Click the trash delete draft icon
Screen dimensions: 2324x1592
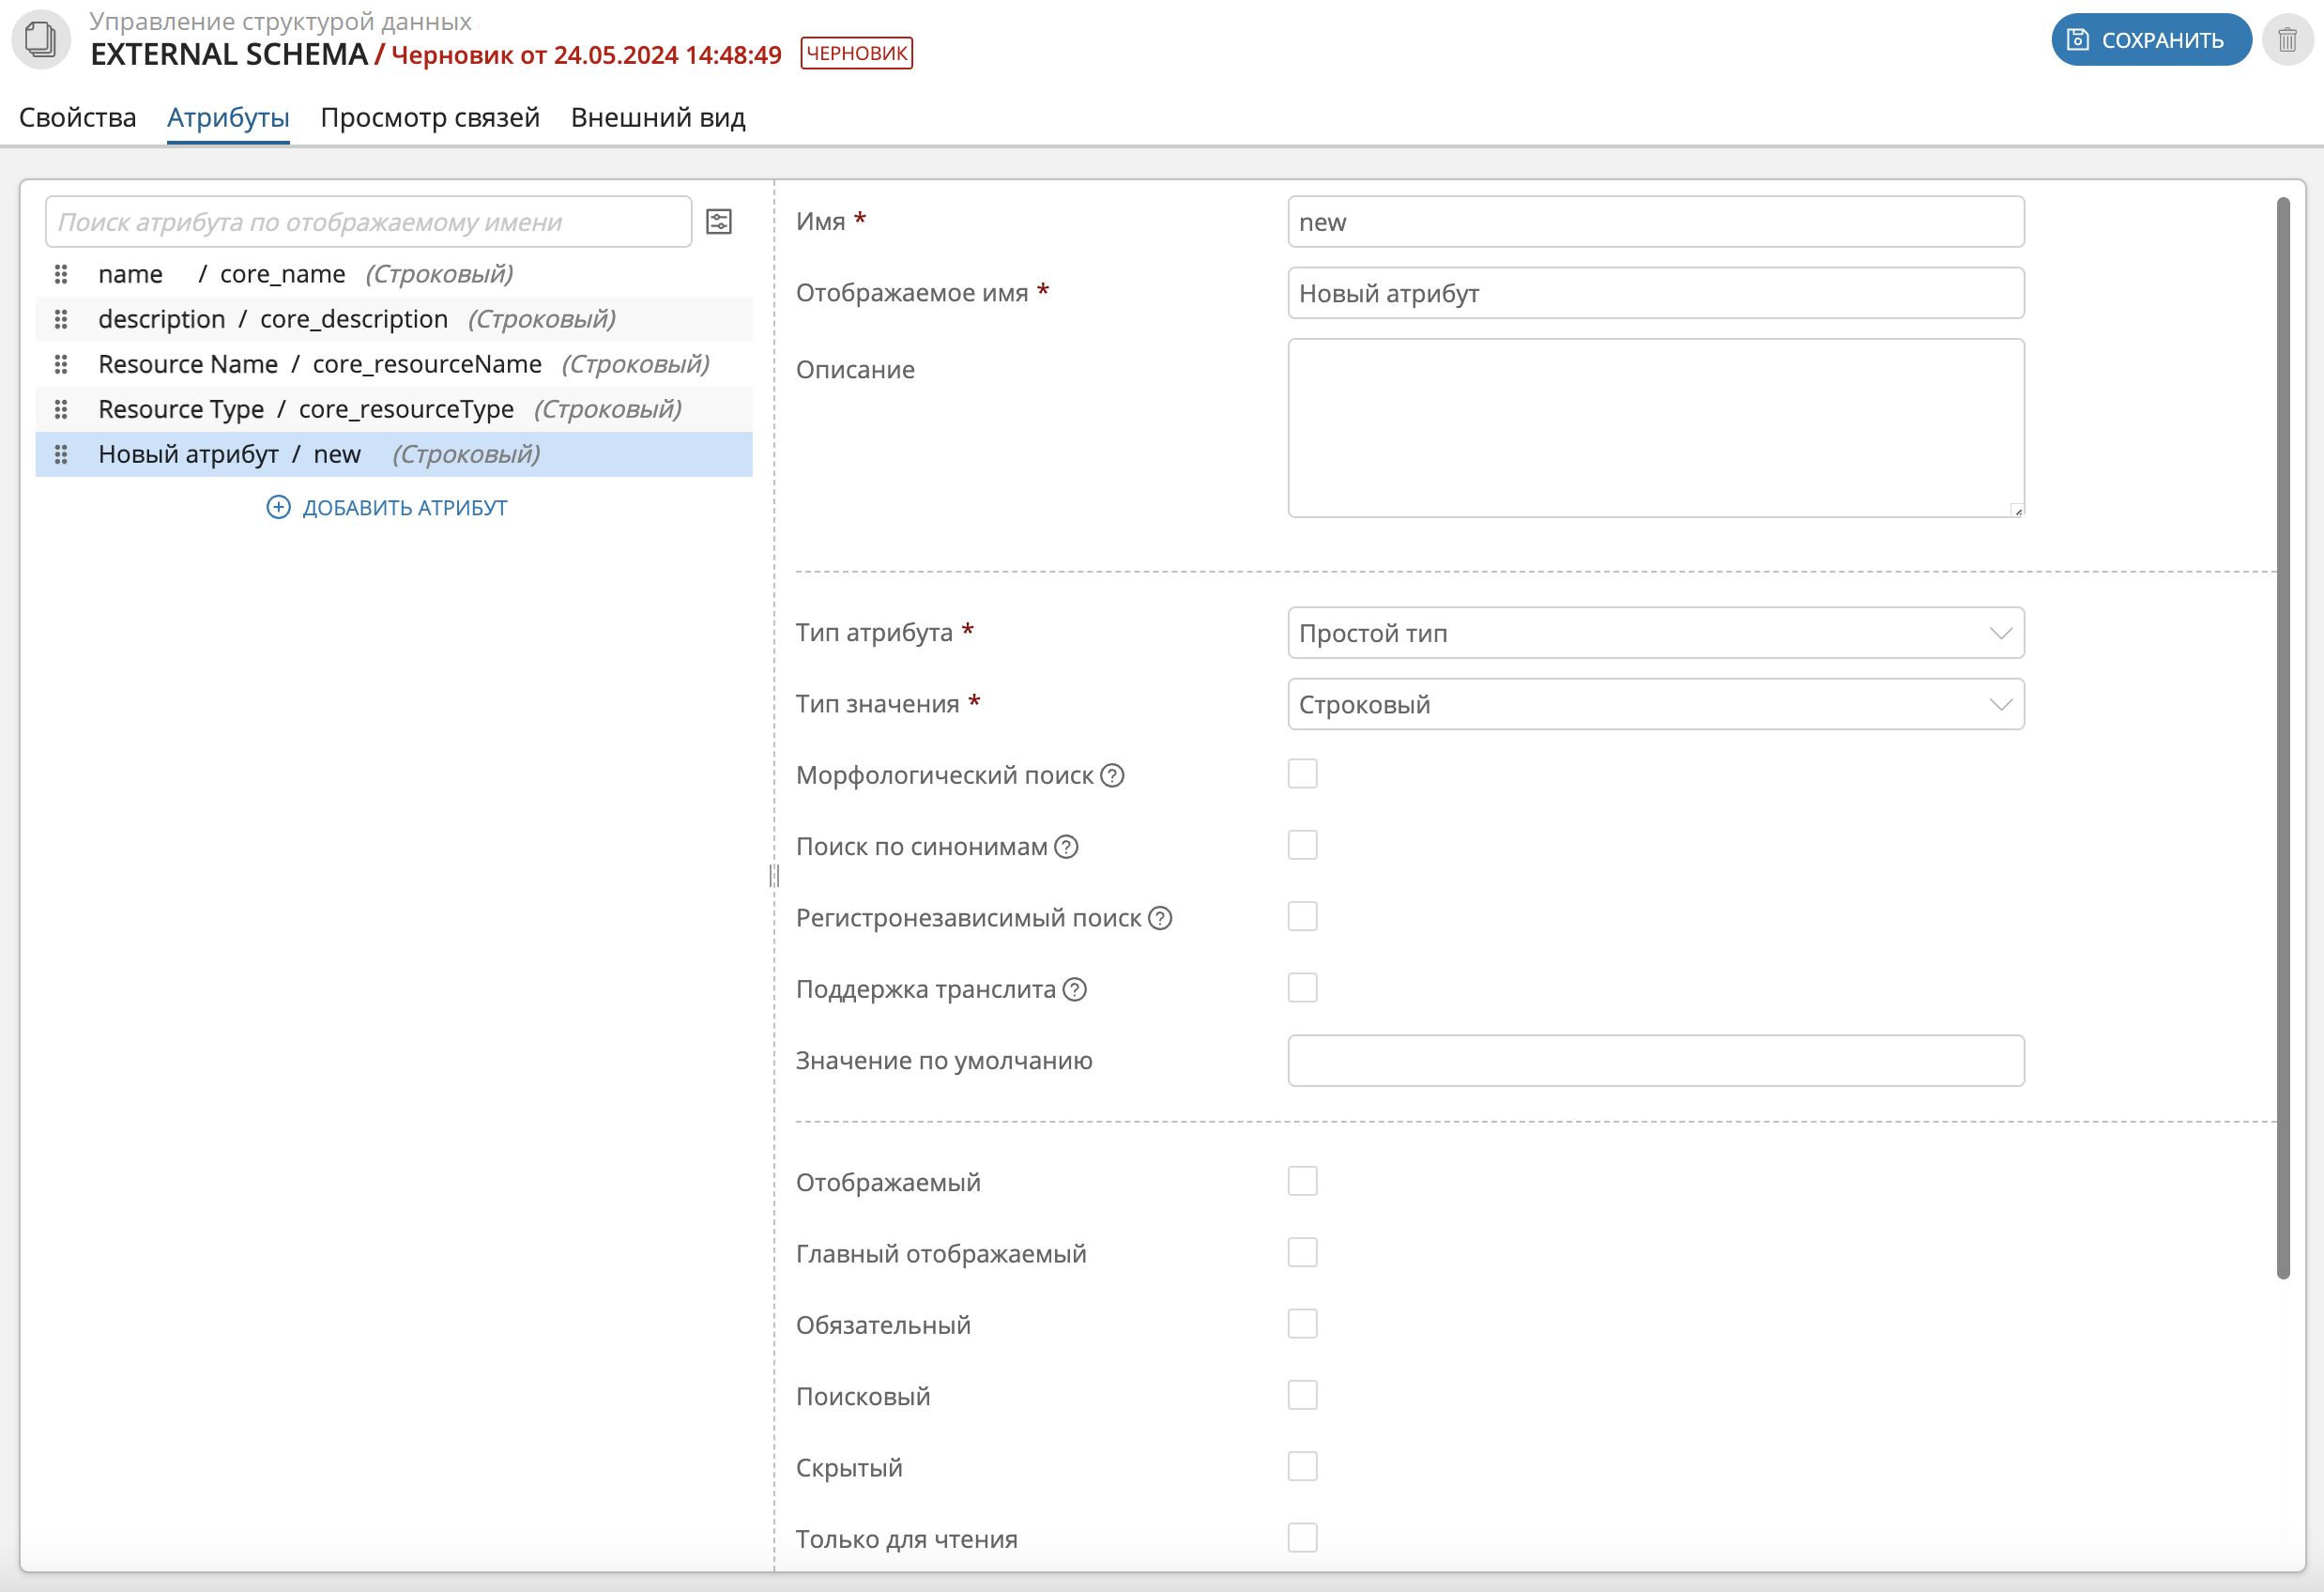(x=2286, y=40)
